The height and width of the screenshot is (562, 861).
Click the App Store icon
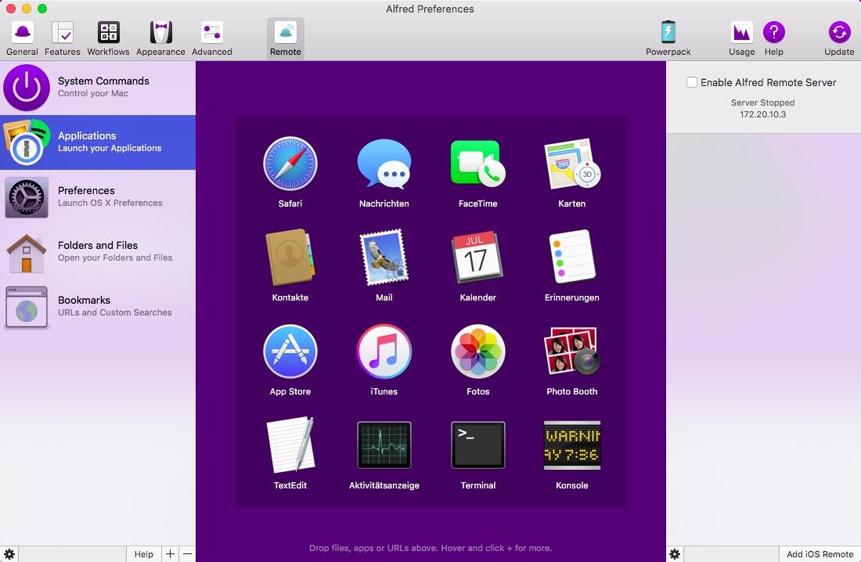(290, 351)
